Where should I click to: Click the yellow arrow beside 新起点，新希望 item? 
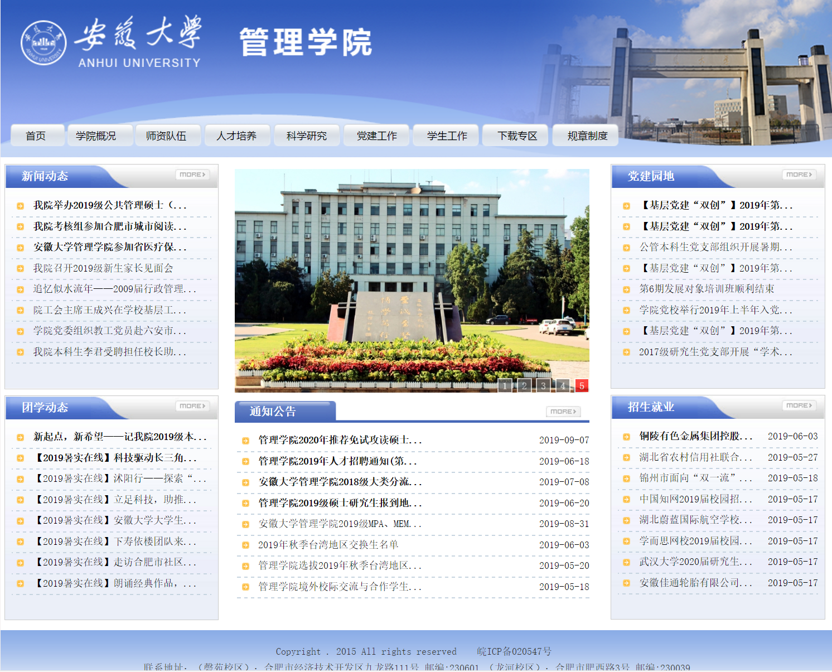21,437
